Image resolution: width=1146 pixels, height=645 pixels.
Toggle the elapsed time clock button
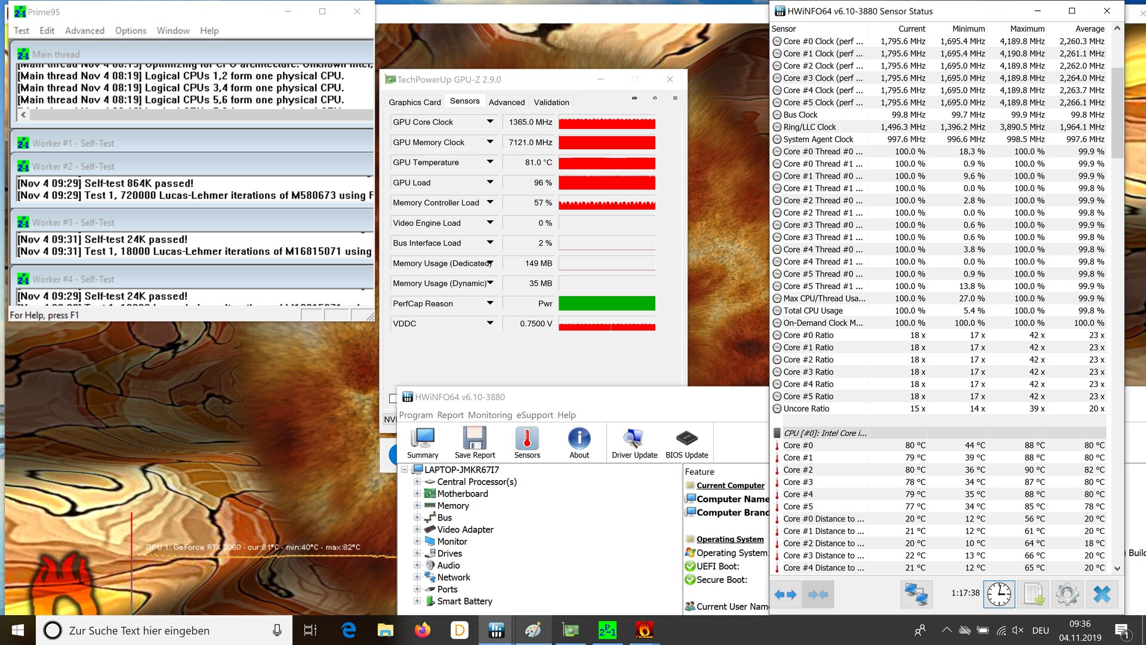pyautogui.click(x=999, y=594)
